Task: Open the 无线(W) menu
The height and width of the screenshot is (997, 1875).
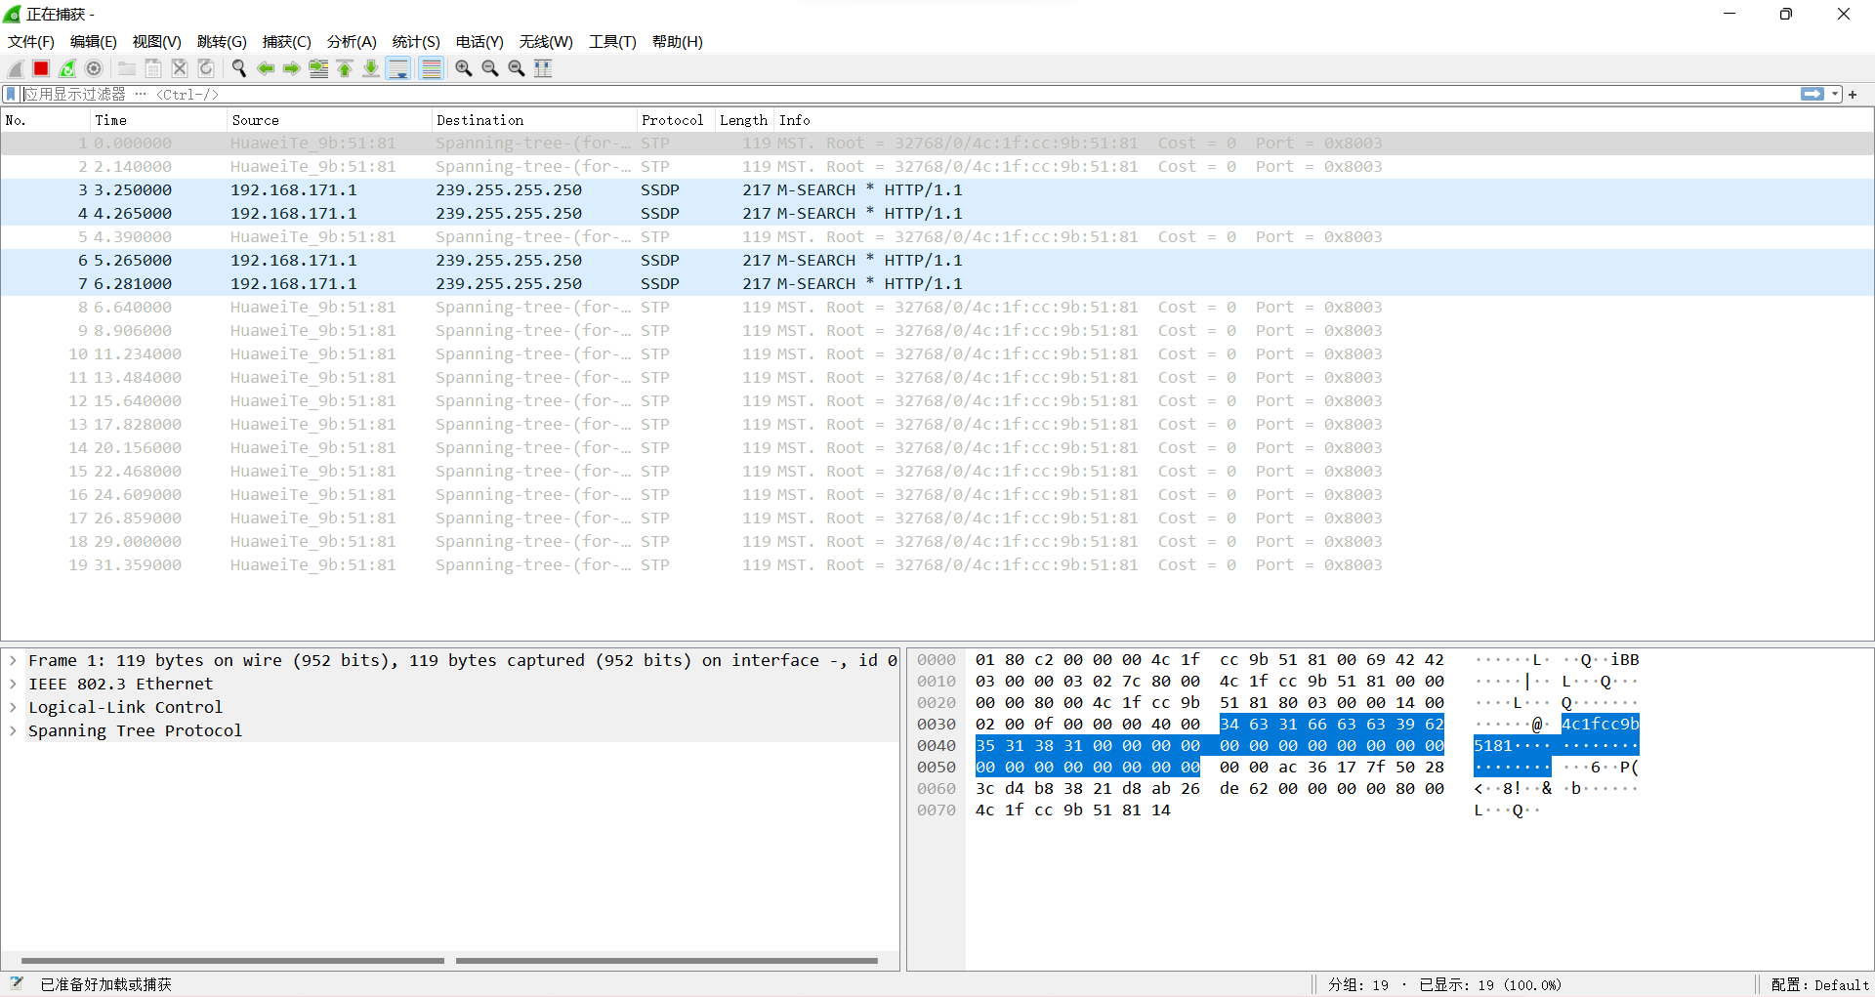Action: 546,42
